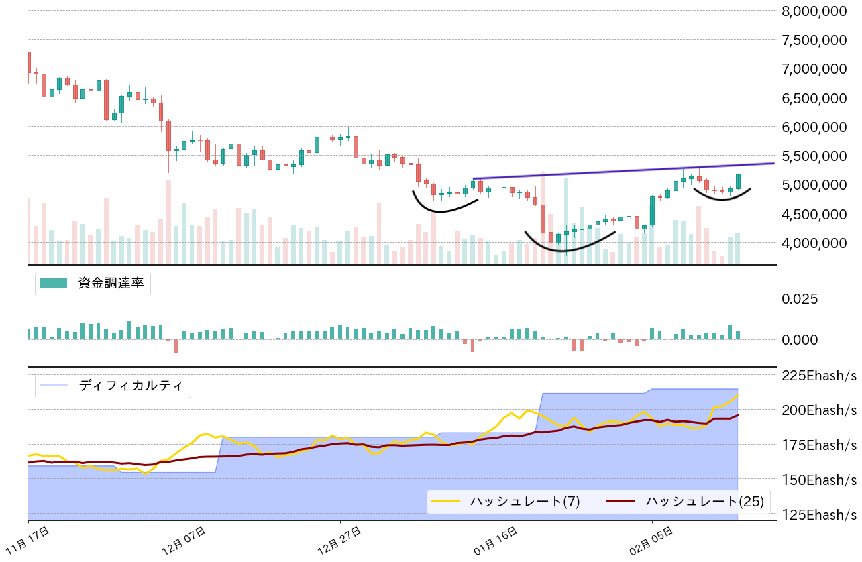Select the 資金調達率 legend text
Viewport: 862px width, 562px height.
pos(111,283)
